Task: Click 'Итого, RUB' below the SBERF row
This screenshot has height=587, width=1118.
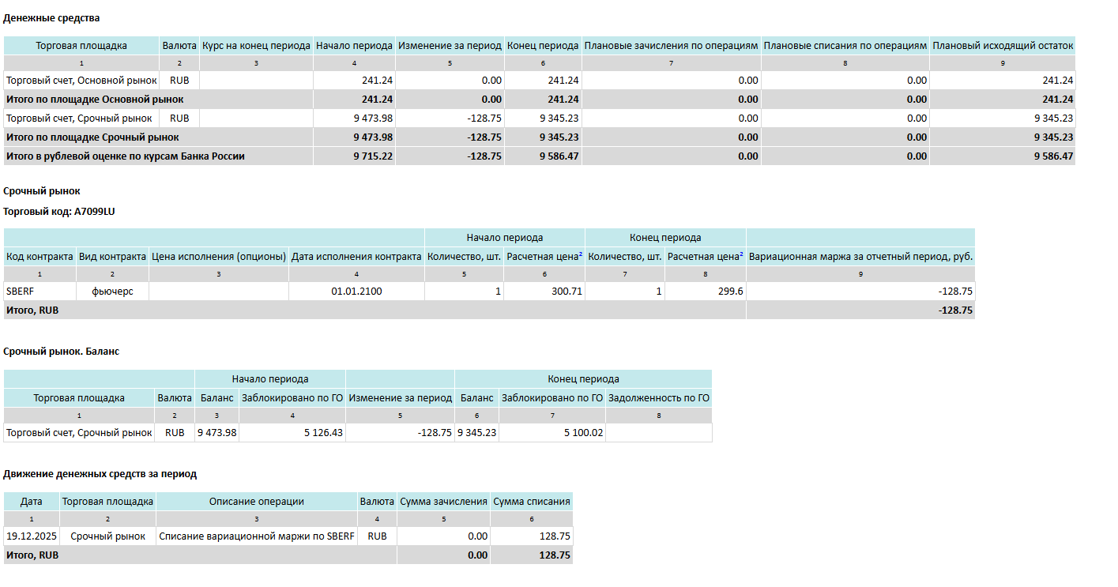Action: click(x=32, y=310)
